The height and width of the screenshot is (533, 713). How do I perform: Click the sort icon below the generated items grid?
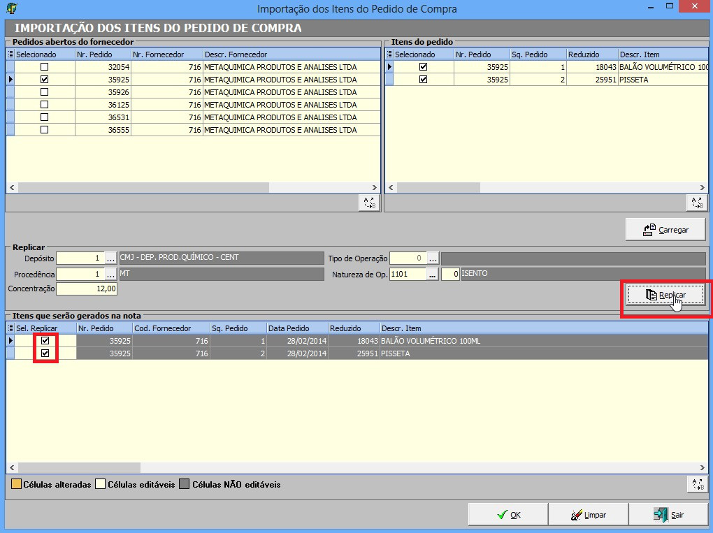697,484
